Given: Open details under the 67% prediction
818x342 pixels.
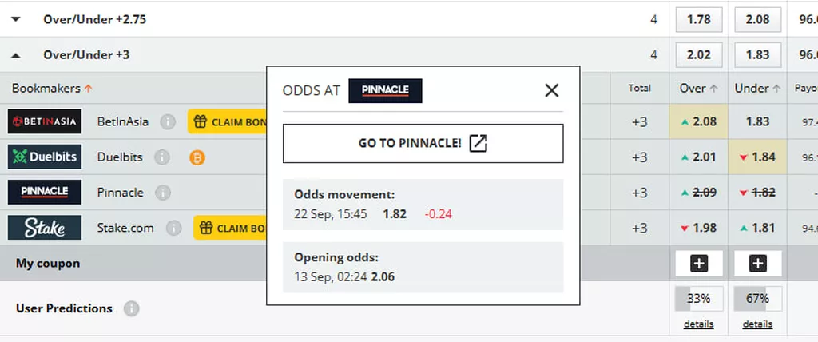Looking at the screenshot, I should click(x=757, y=324).
